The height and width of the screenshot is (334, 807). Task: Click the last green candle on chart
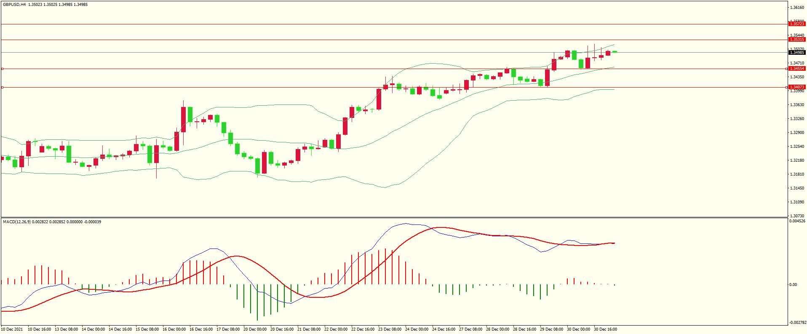tap(615, 52)
